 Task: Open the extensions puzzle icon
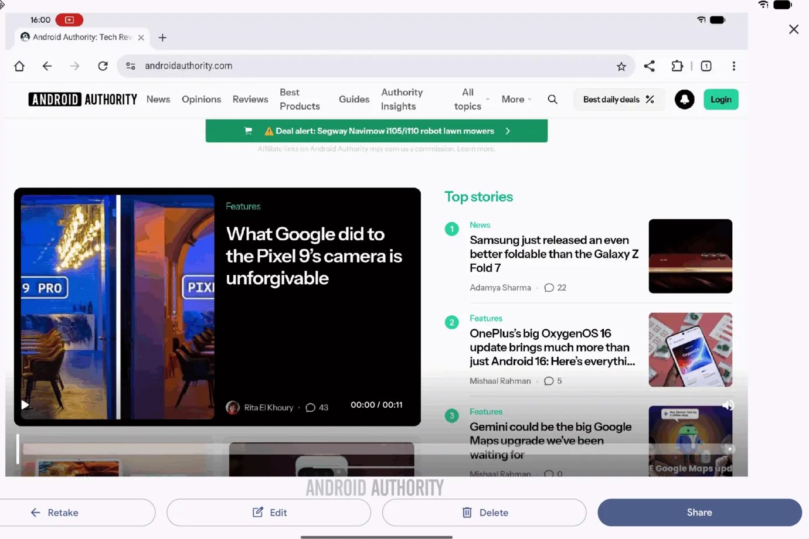[x=677, y=66]
